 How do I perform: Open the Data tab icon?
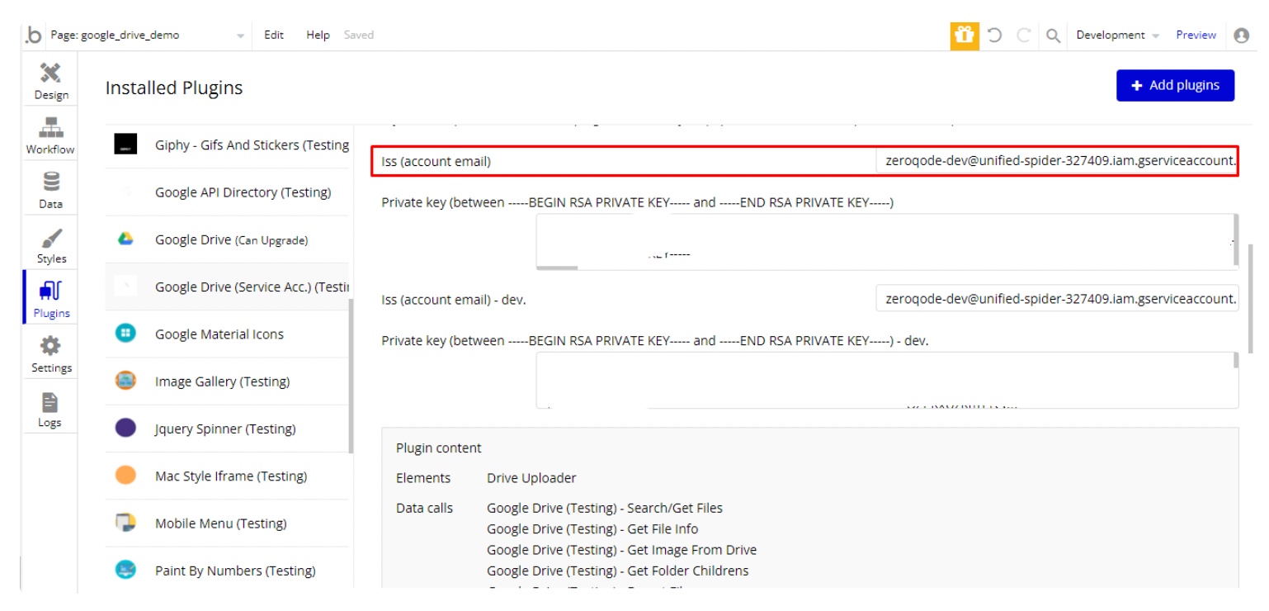tap(51, 182)
